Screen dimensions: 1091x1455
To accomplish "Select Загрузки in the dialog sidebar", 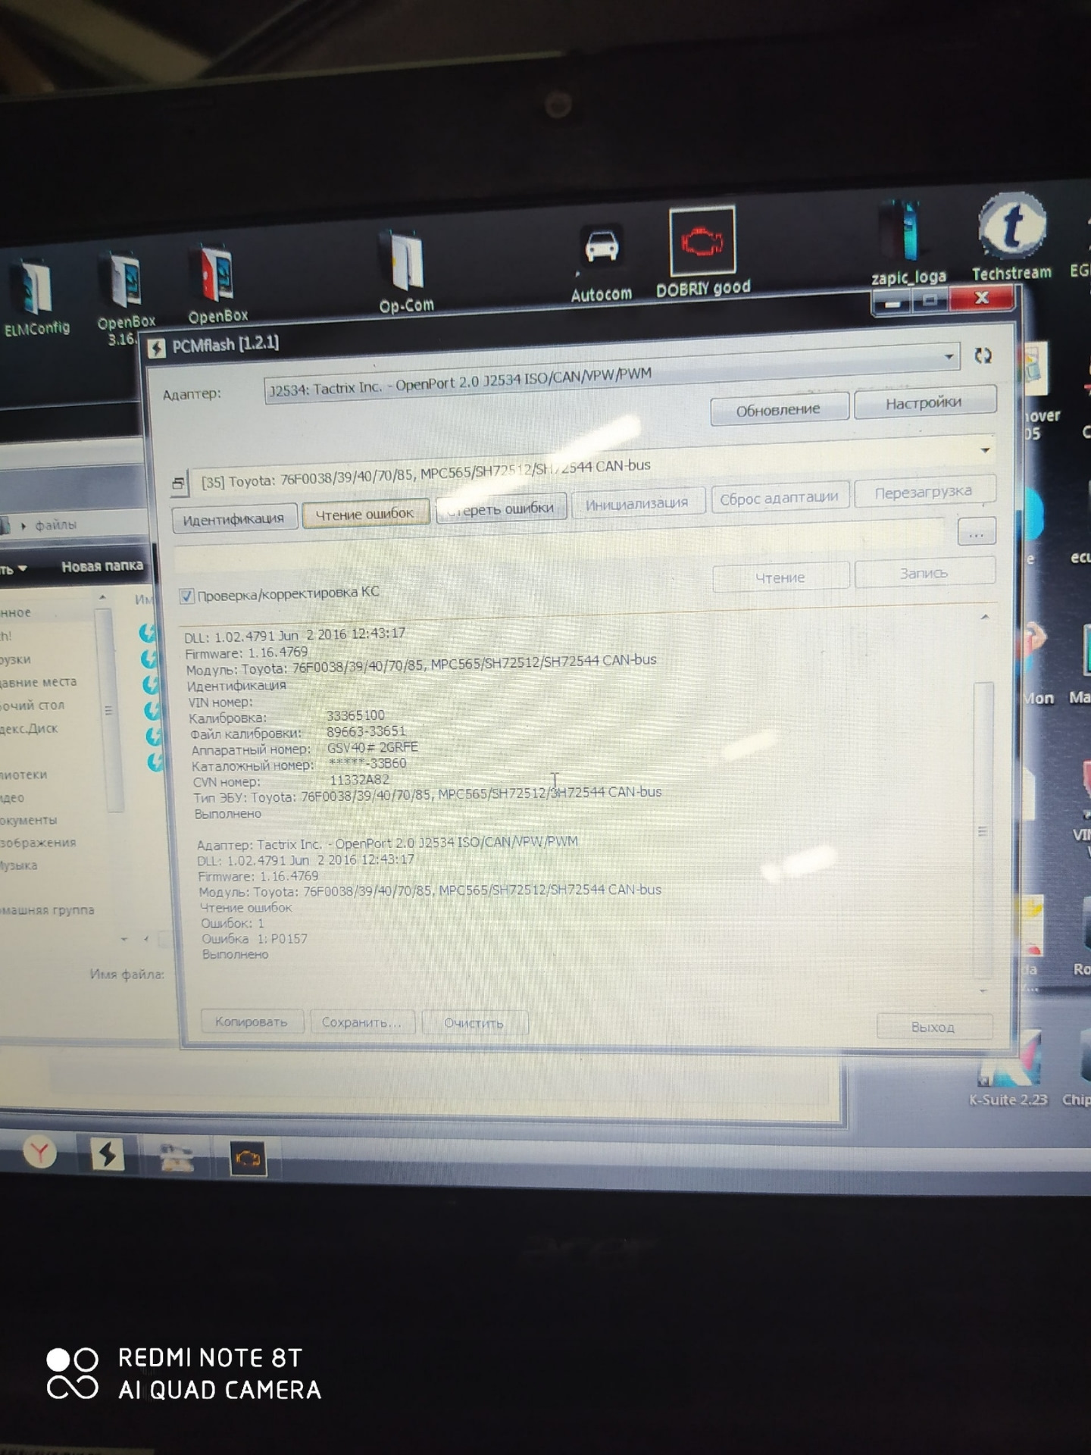I will pos(15,659).
